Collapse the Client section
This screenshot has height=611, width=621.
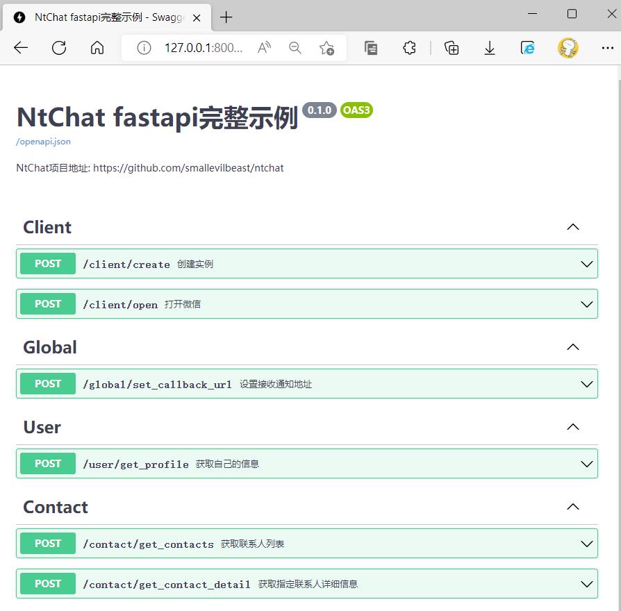point(572,227)
